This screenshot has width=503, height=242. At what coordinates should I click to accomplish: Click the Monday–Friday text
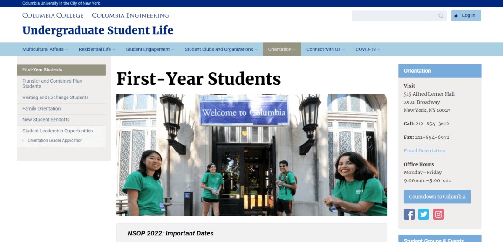(x=422, y=173)
